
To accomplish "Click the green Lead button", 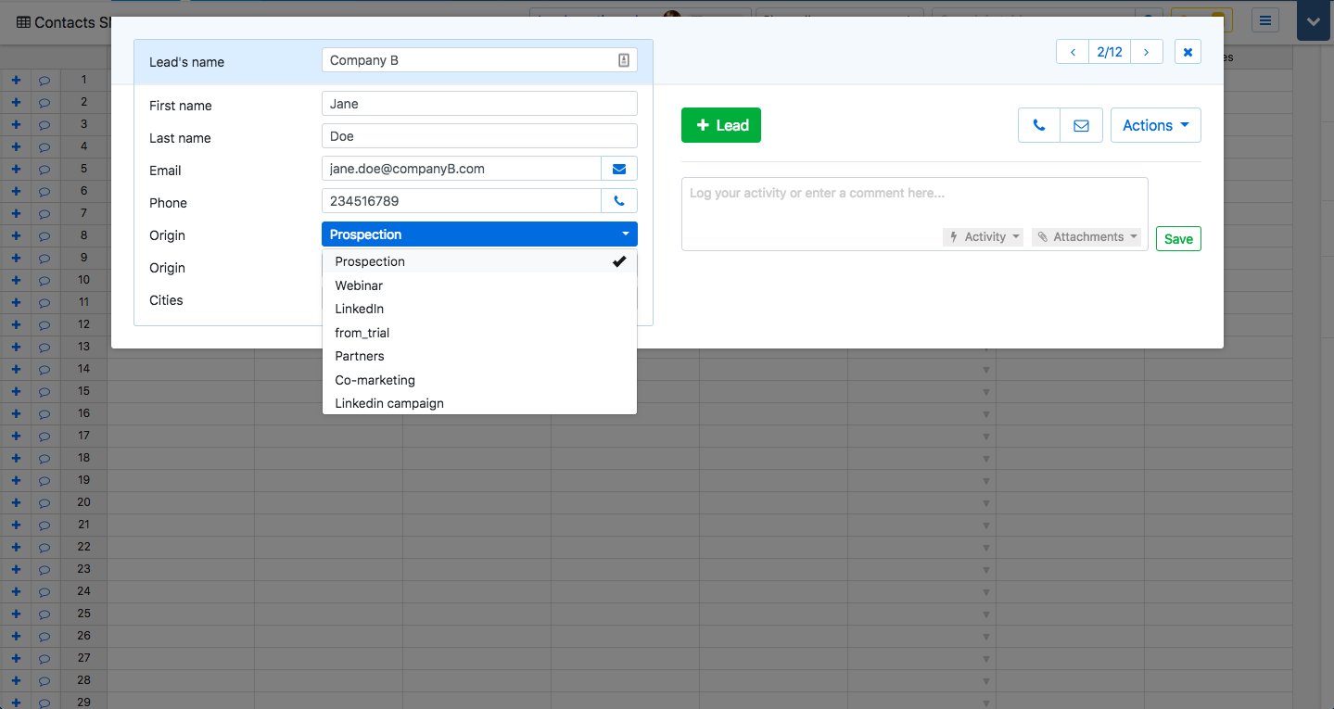I will coord(720,125).
